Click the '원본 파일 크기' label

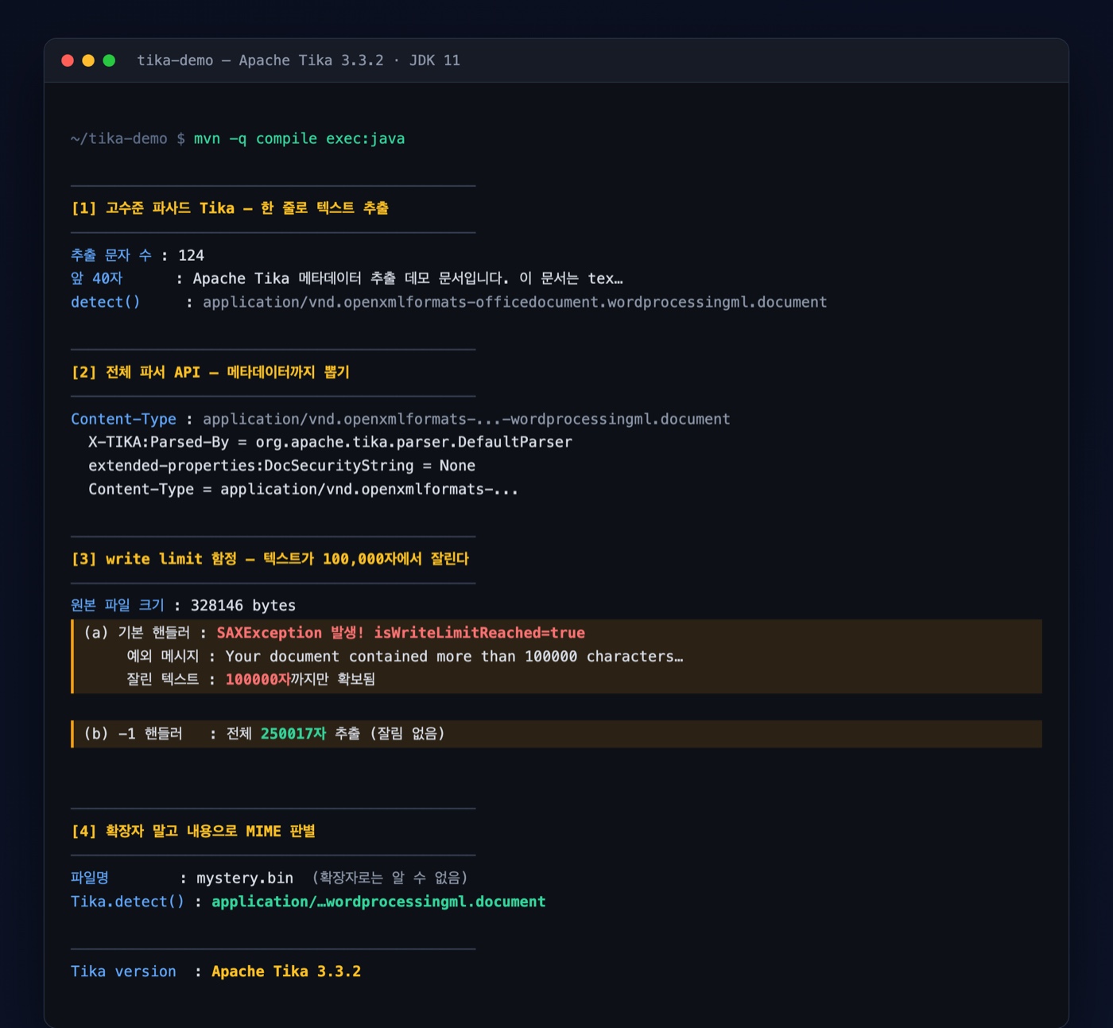pos(118,605)
